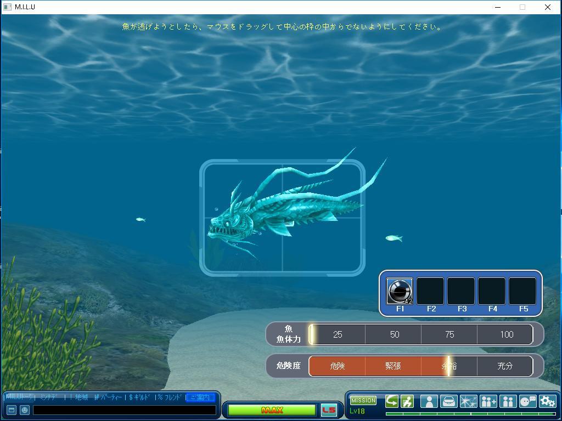Select the ギルド chat tab
562x421 pixels.
[x=140, y=397]
